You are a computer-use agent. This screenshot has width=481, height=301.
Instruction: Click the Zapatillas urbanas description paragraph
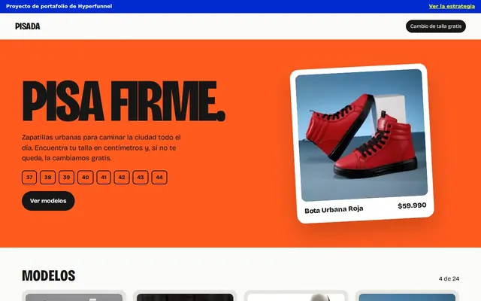(101, 147)
